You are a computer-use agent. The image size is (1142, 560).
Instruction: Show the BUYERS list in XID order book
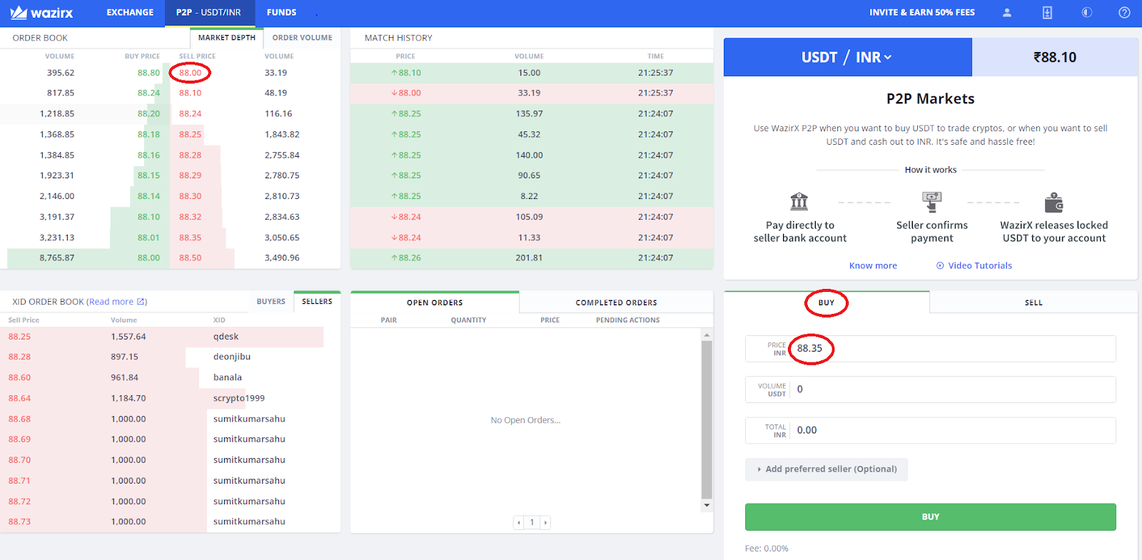click(271, 302)
